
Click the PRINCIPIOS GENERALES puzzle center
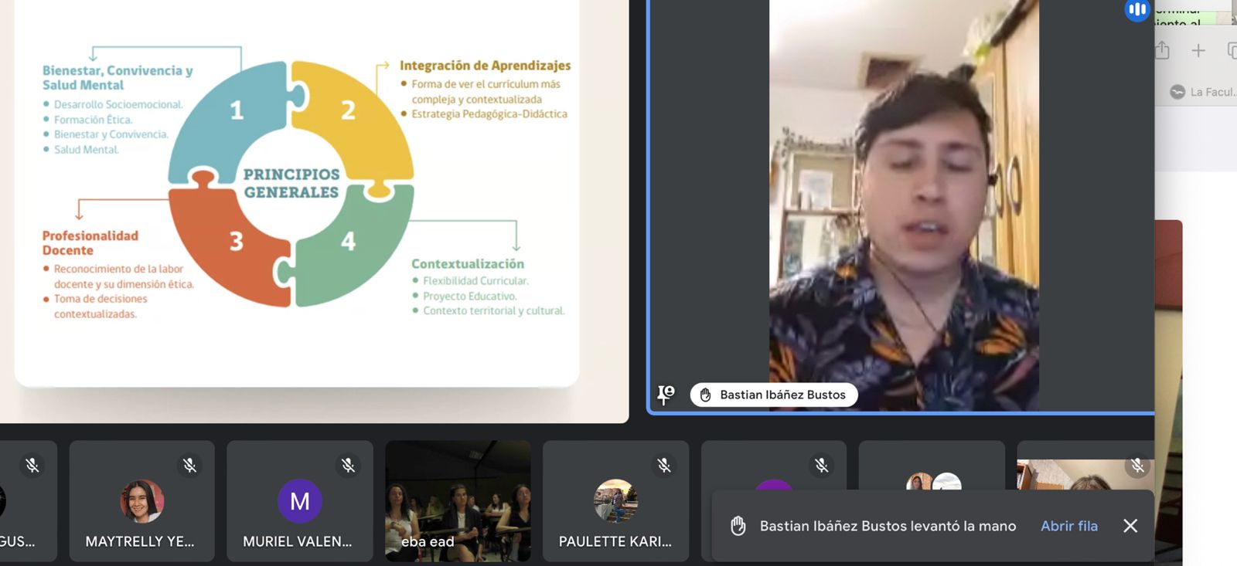[x=291, y=183]
